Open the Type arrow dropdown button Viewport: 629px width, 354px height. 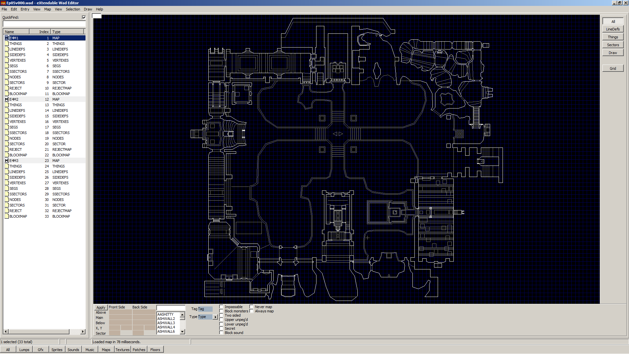(215, 317)
